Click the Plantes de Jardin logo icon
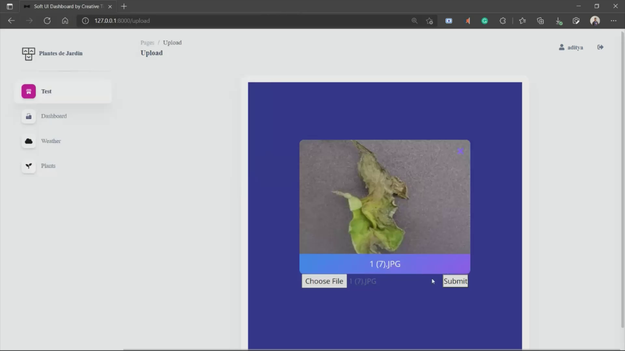625x351 pixels. click(x=28, y=54)
